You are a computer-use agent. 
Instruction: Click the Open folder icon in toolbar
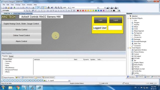coord(8,8)
